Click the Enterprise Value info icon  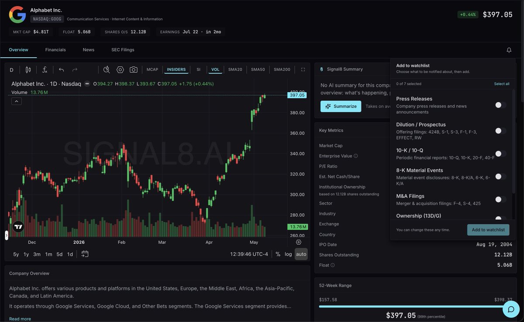pyautogui.click(x=355, y=156)
